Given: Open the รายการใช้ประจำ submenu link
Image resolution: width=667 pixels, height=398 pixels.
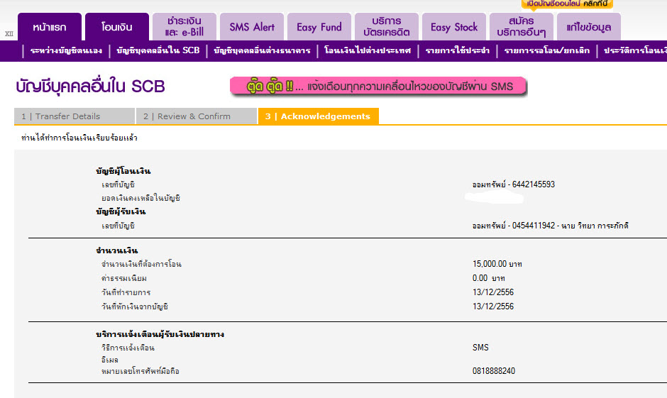Looking at the screenshot, I should [x=457, y=50].
